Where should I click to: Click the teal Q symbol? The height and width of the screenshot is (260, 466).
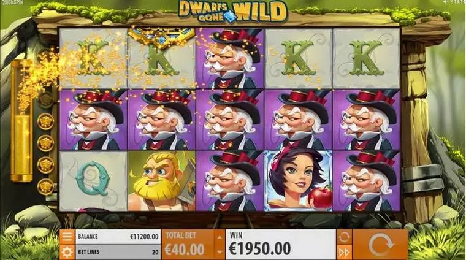(x=93, y=181)
